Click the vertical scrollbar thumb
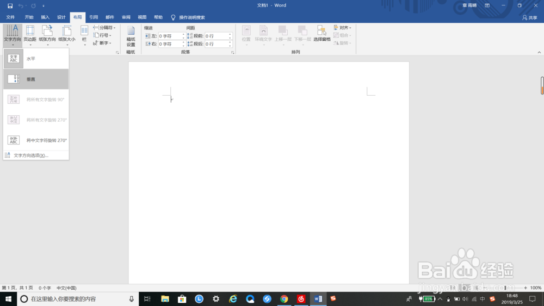544x306 pixels. click(542, 85)
